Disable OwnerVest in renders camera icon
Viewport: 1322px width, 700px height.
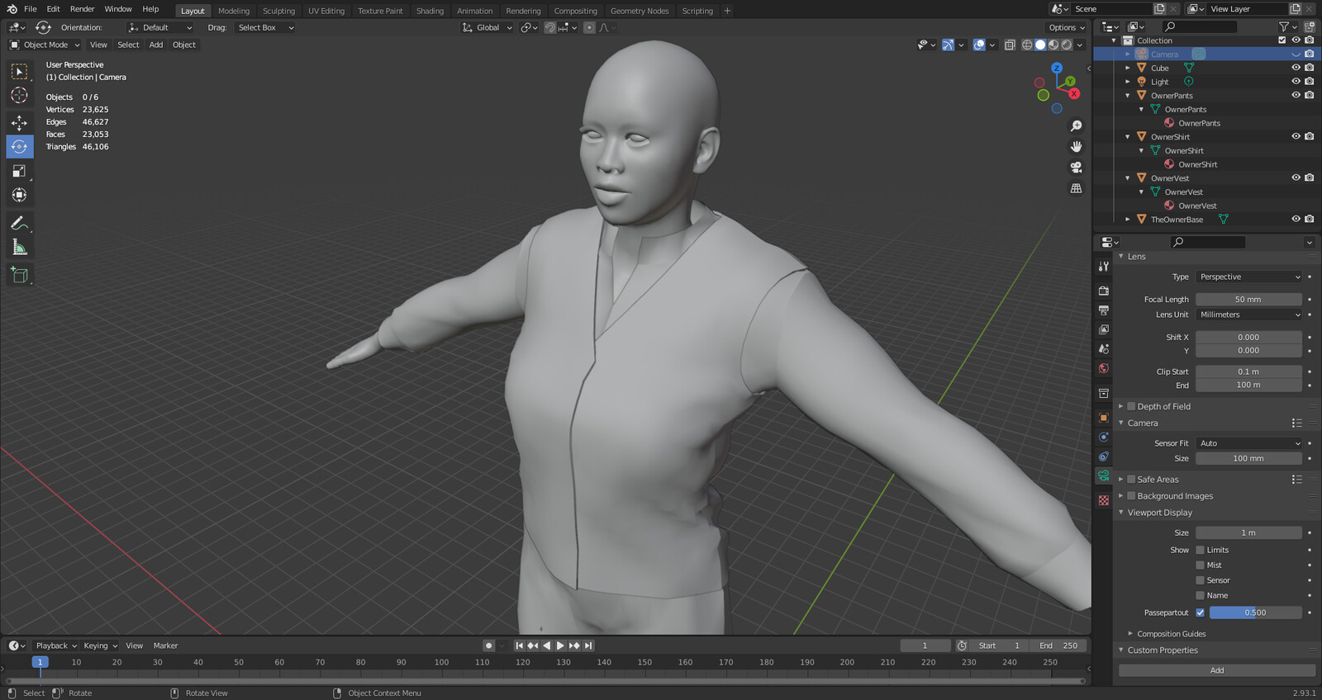[x=1310, y=177]
